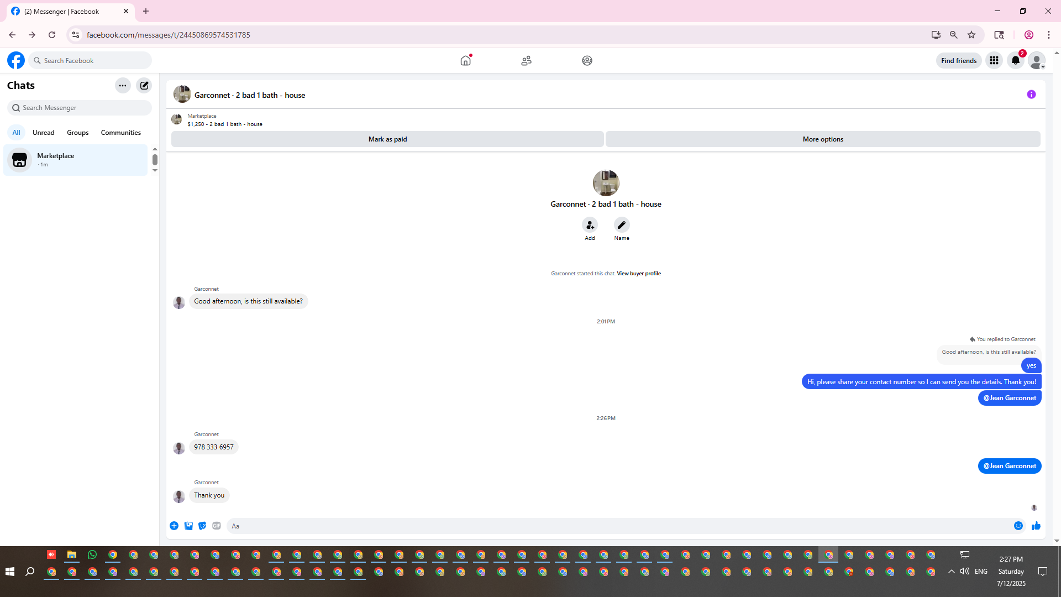Attach a photo using the image icon

pos(188,526)
